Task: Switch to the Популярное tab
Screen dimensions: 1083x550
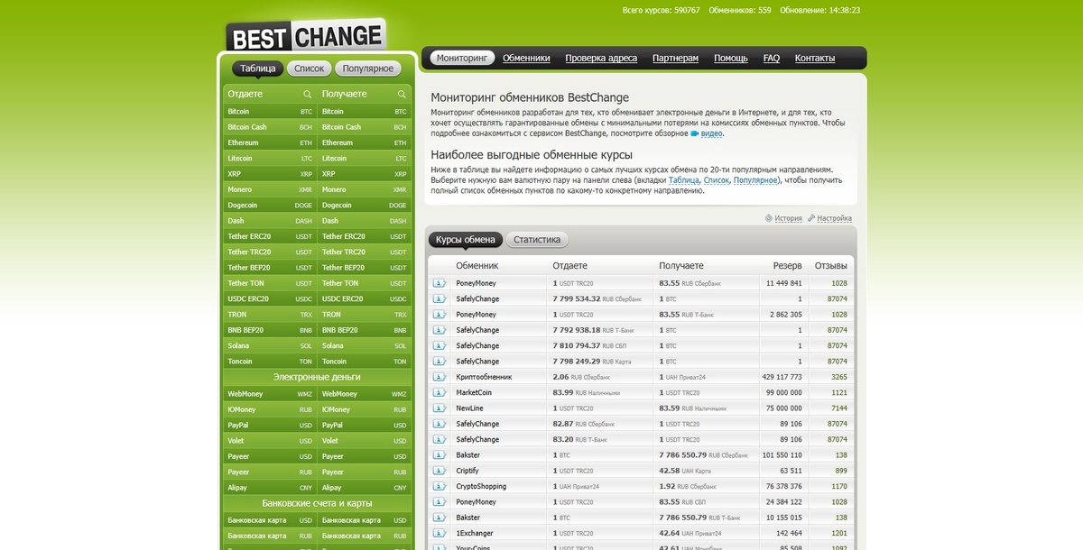Action: [368, 69]
